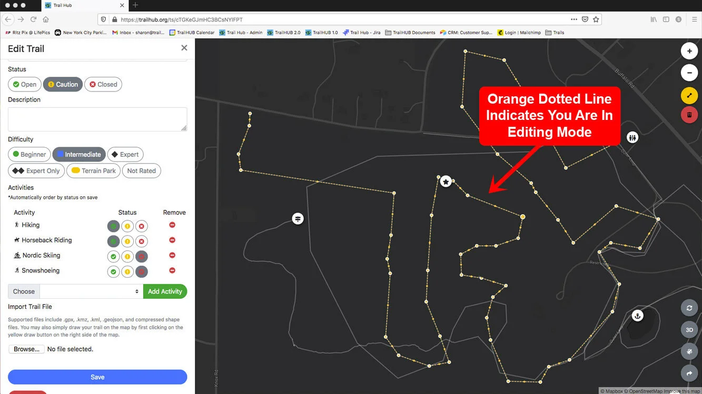This screenshot has height=394, width=702.
Task: Click the signpost marker on the map
Action: click(x=298, y=218)
